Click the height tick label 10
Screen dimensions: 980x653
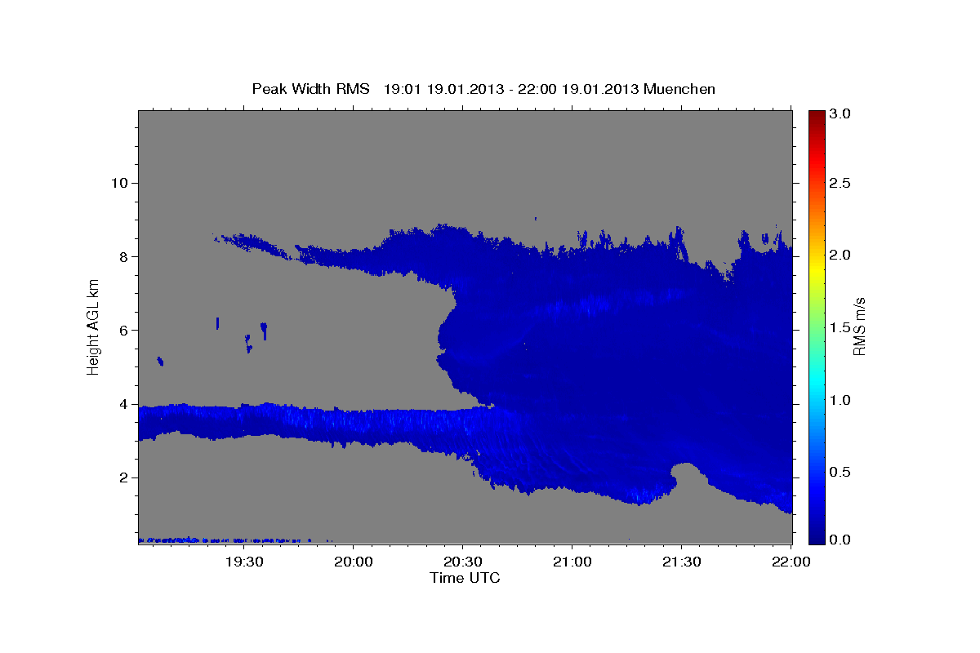[x=118, y=183]
